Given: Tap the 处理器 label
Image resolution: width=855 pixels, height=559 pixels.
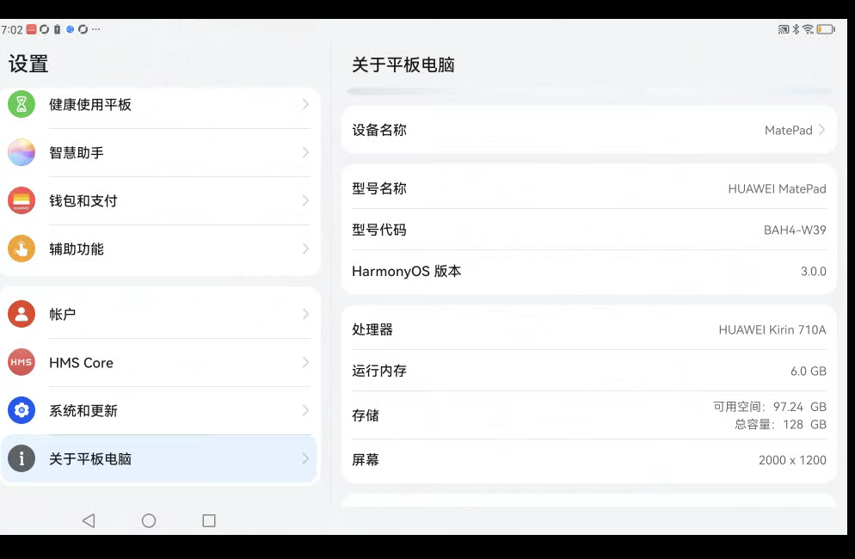Looking at the screenshot, I should click(x=372, y=329).
